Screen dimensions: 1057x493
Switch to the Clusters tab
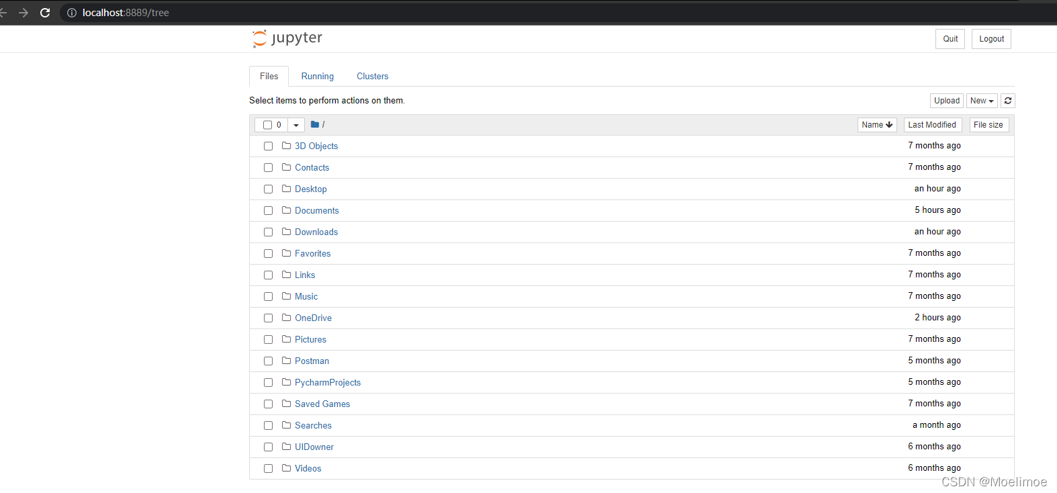click(x=373, y=76)
